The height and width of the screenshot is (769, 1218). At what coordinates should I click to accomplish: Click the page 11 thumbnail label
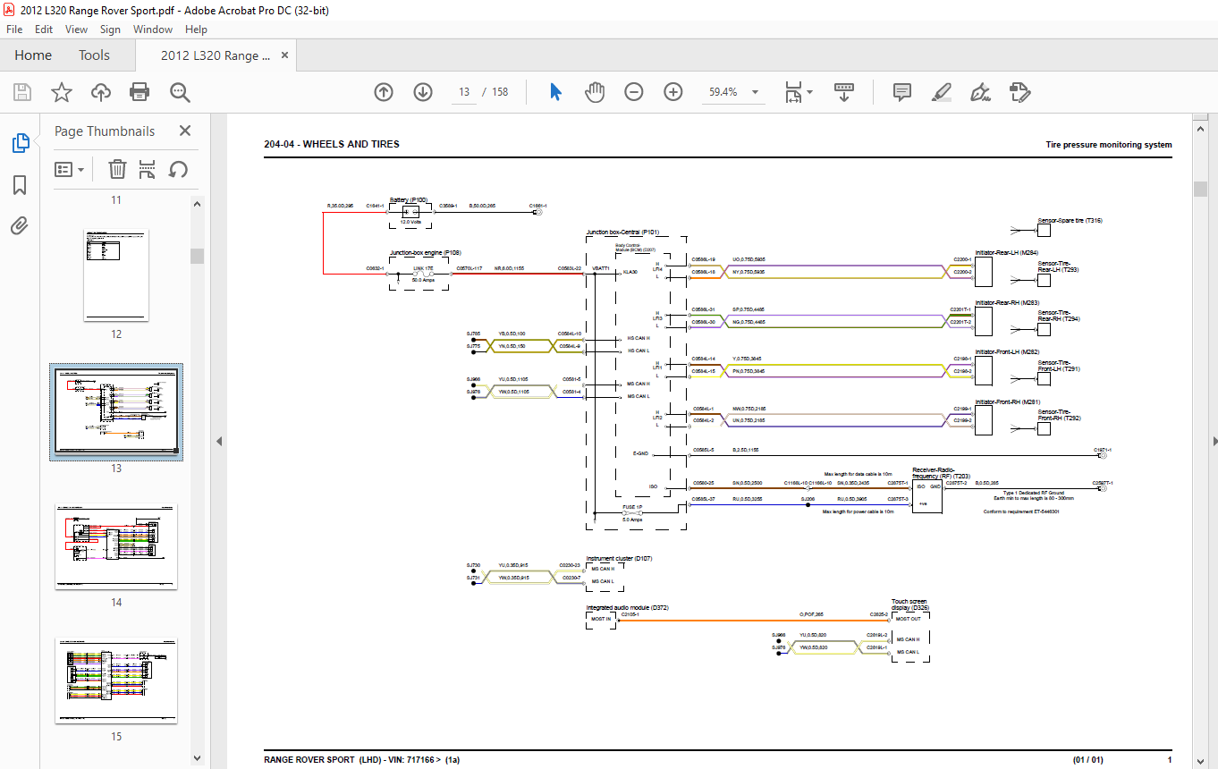116,200
